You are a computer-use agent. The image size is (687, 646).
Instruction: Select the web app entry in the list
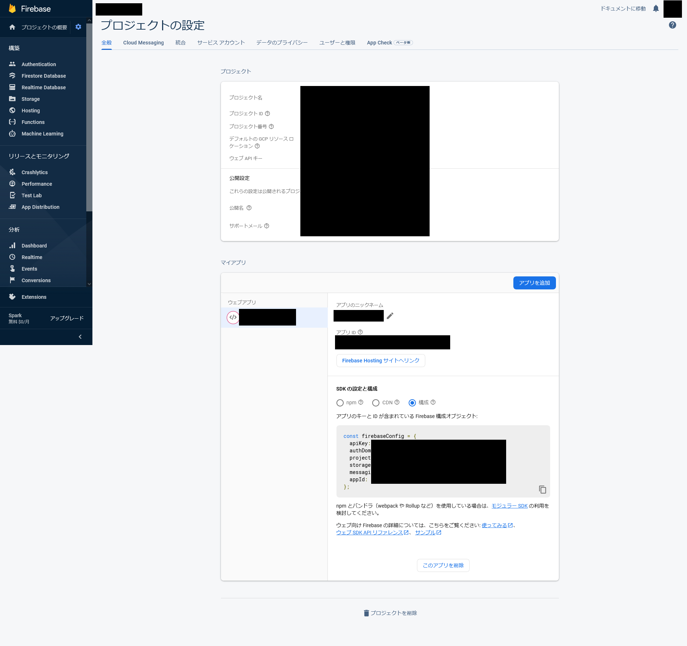[x=267, y=318]
